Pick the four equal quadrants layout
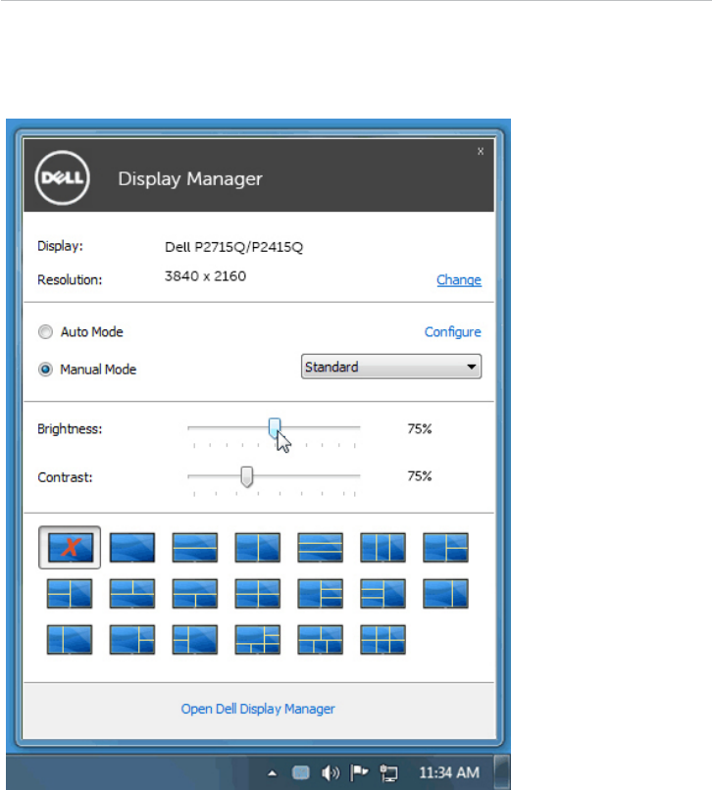 coord(257,594)
